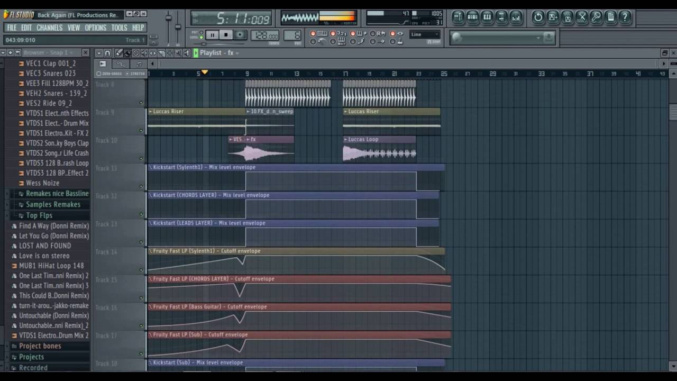This screenshot has height=381, width=677.
Task: Select the Slice tool in playlist toolbar
Action: pyautogui.click(x=161, y=53)
